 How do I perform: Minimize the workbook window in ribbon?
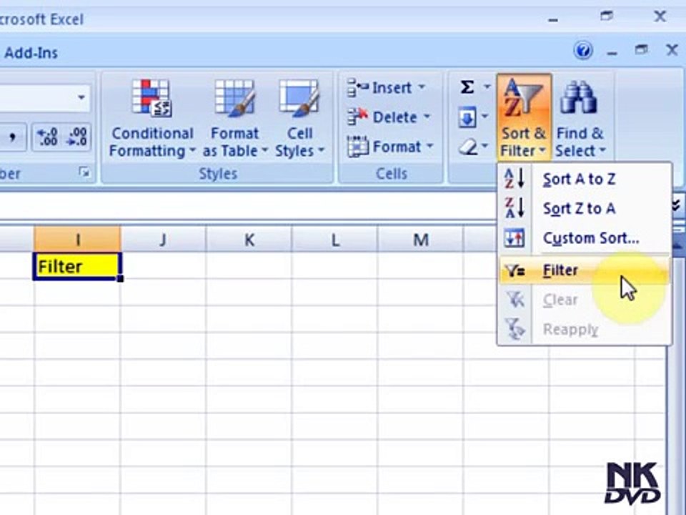(x=612, y=52)
